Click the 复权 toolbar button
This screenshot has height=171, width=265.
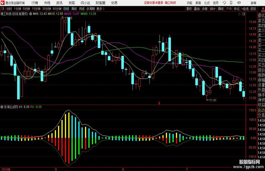[x=189, y=9]
